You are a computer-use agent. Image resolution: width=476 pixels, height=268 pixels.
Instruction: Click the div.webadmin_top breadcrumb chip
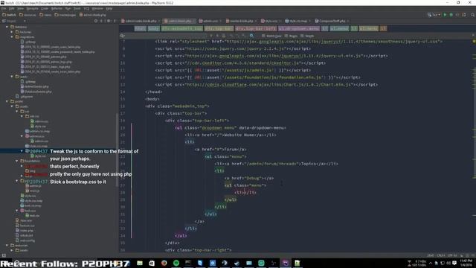click(181, 28)
